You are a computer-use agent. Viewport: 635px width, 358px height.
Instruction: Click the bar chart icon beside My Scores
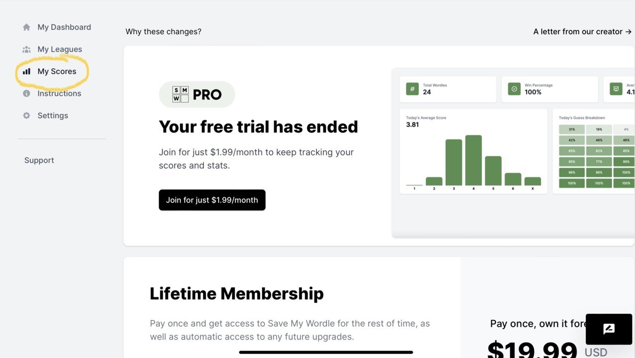26,72
